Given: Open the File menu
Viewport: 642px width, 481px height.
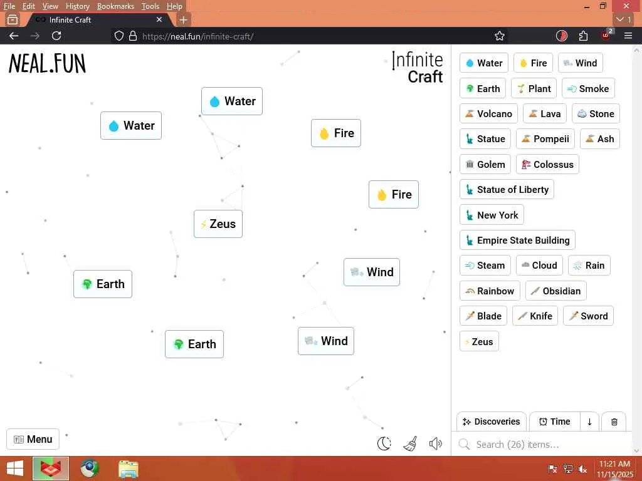Looking at the screenshot, I should (x=9, y=6).
